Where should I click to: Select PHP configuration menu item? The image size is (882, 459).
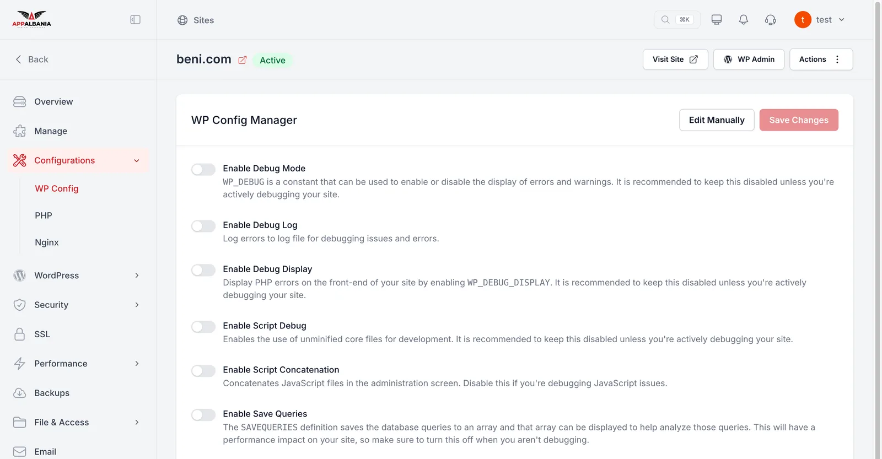pos(44,215)
